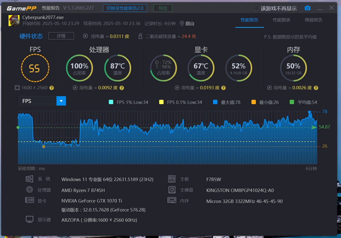Click the green average marker at chart start
This screenshot has width=341, height=238.
coord(18,127)
